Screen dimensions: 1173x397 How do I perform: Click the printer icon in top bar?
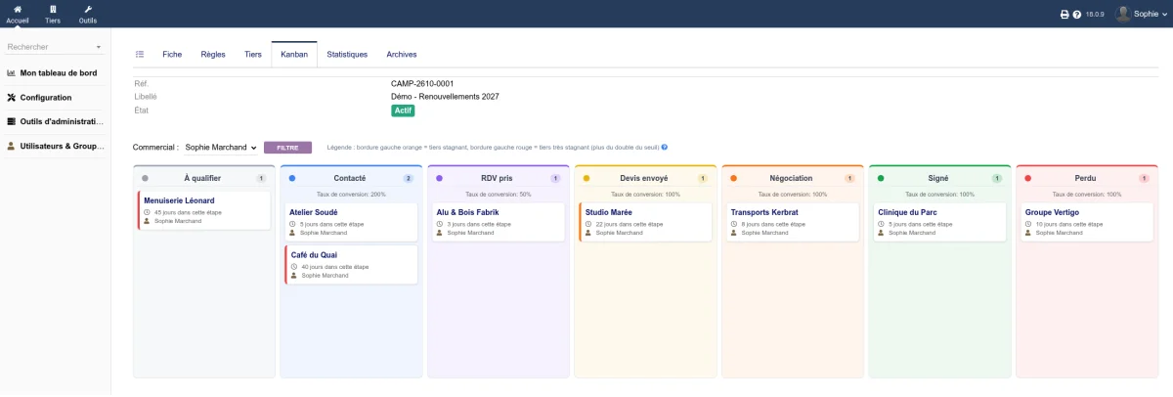pos(1064,15)
